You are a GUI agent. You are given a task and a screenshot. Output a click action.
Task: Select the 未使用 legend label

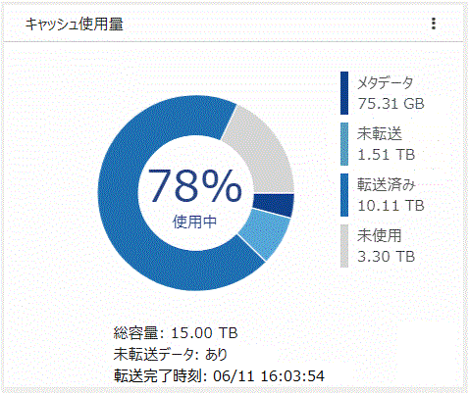(x=380, y=235)
